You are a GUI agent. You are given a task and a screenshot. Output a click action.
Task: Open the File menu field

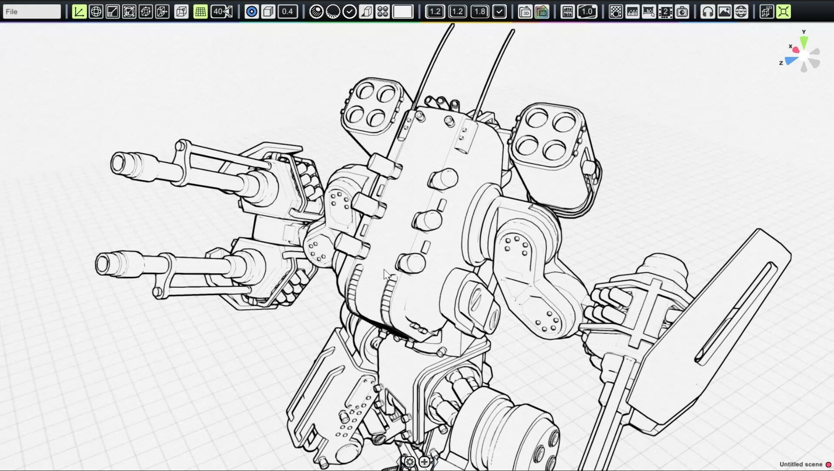[x=31, y=12]
